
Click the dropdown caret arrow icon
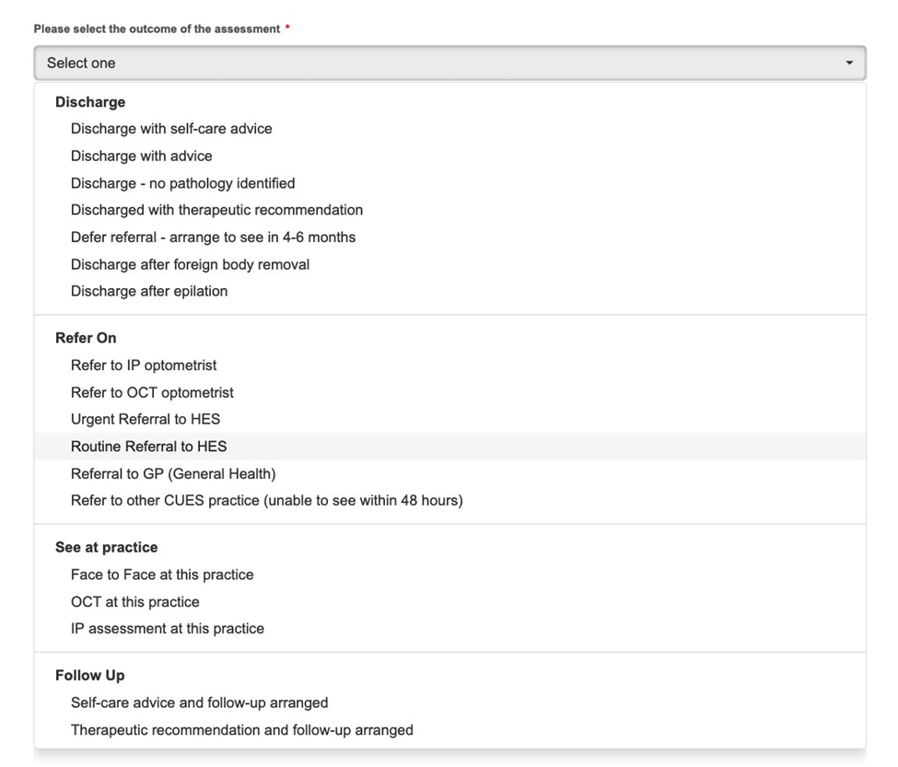(849, 63)
